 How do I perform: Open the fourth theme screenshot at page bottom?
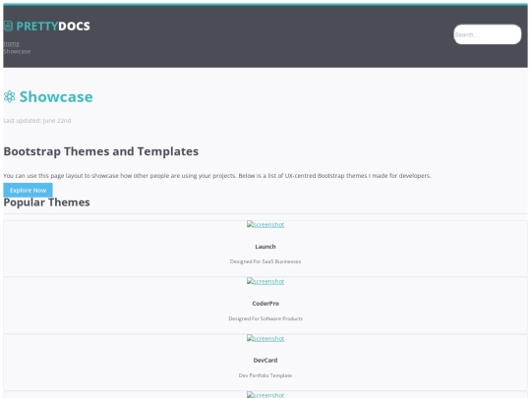(x=265, y=395)
